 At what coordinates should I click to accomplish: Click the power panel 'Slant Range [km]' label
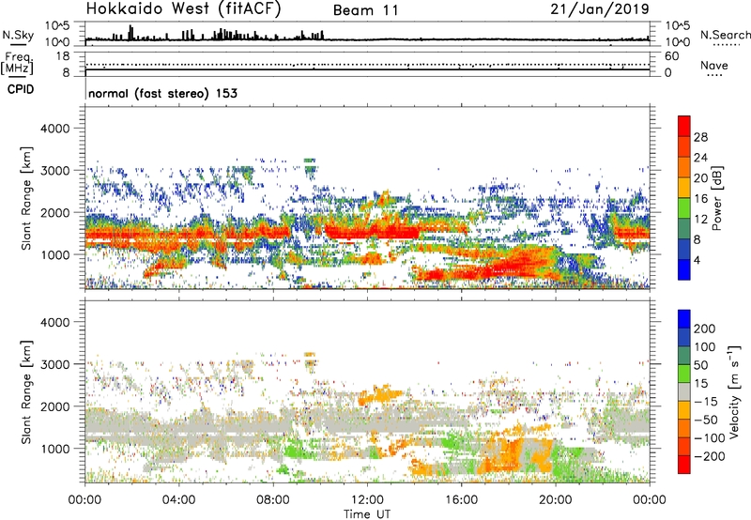tap(26, 198)
